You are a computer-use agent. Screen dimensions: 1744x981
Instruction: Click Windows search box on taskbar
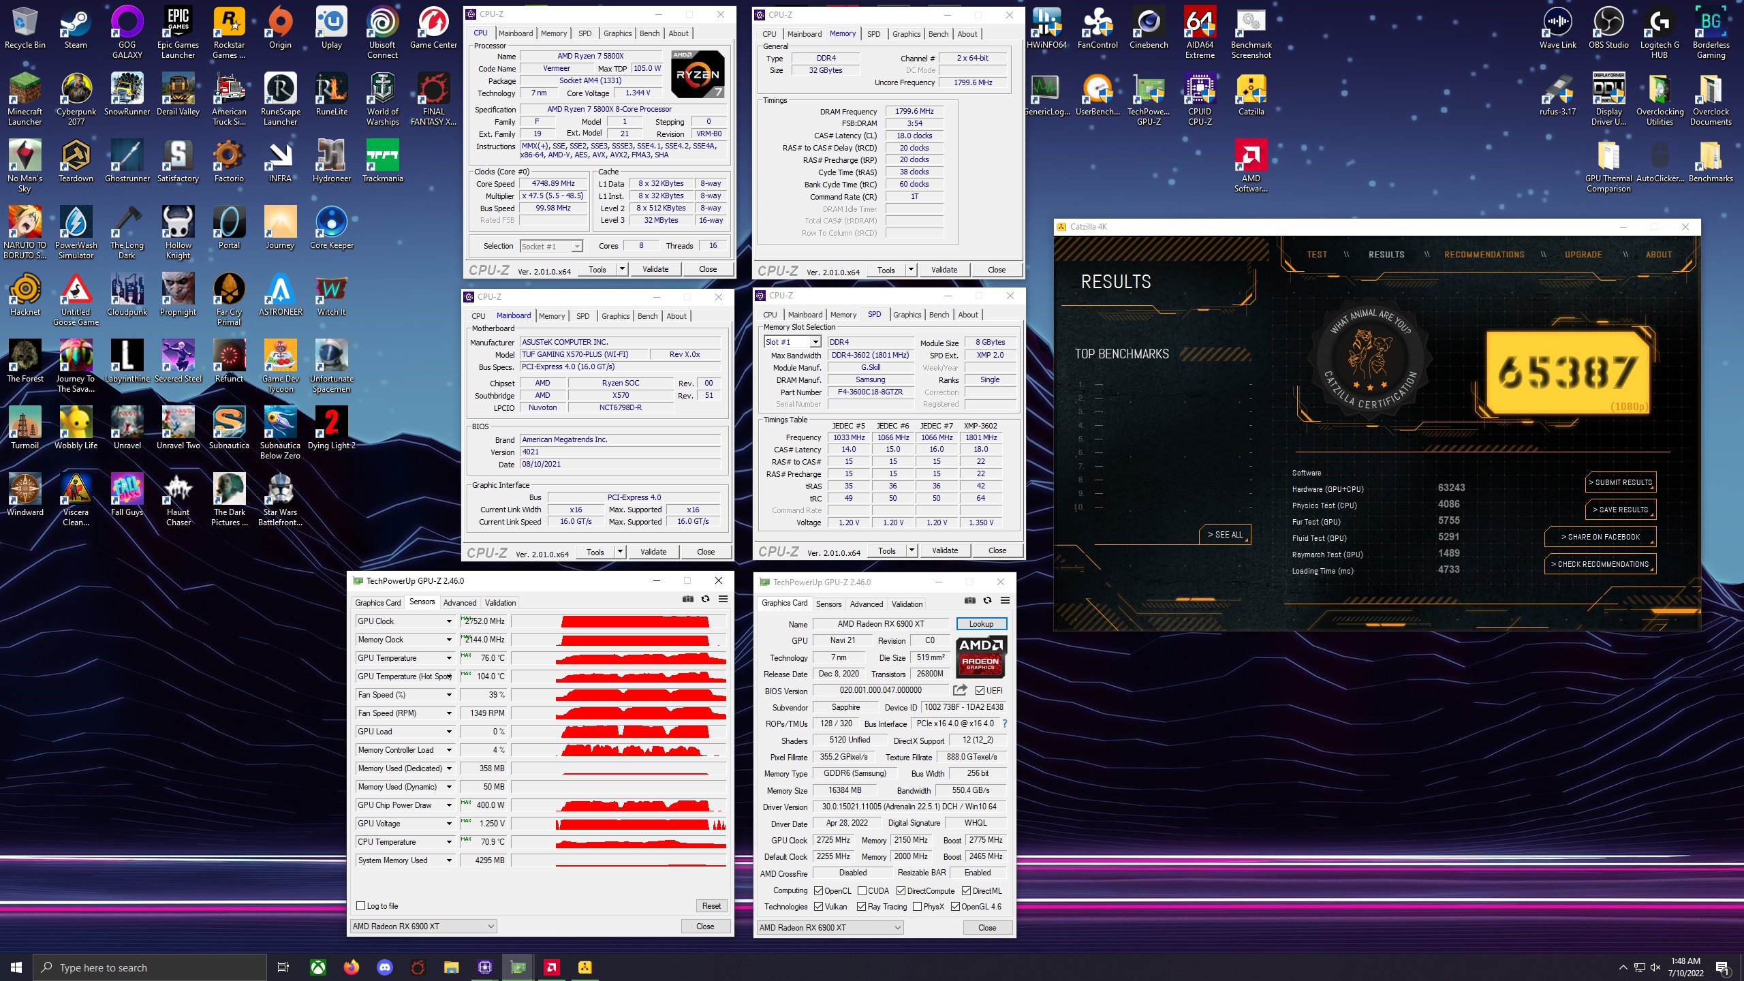pyautogui.click(x=150, y=967)
